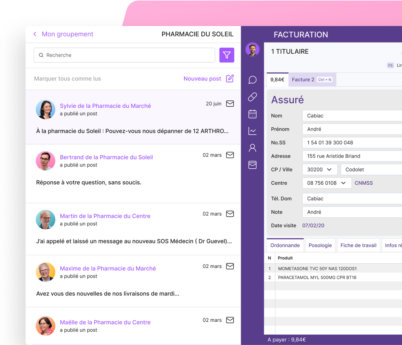Switch to the Posologie tab
The image size is (402, 345).
tap(320, 245)
